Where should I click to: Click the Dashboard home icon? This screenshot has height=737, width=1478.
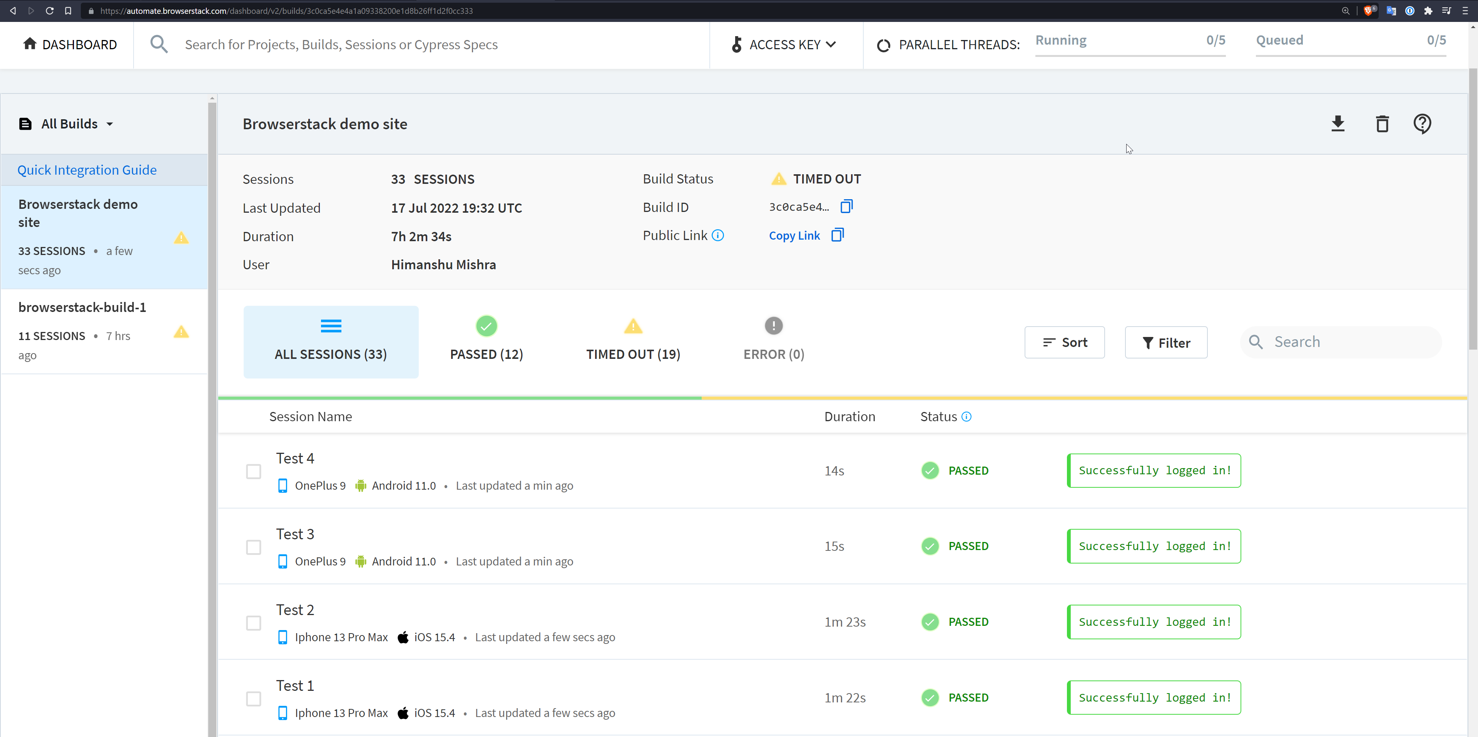30,44
